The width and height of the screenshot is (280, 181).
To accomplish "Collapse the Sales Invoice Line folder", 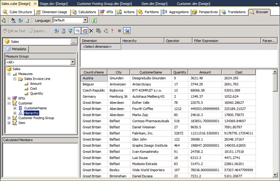I will click(x=15, y=79).
